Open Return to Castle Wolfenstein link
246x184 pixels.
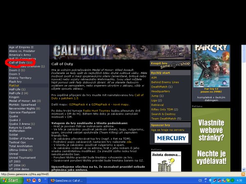click(20, 129)
